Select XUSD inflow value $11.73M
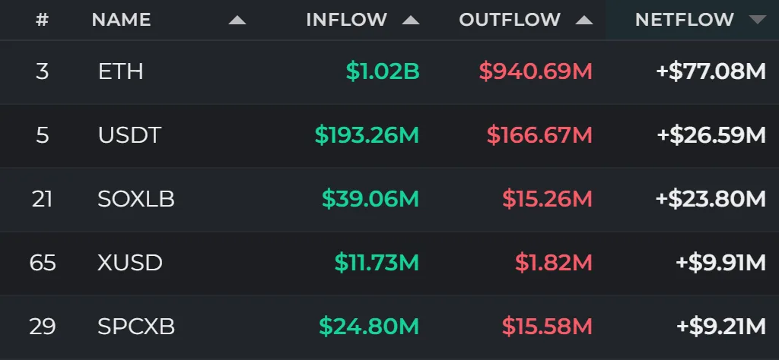This screenshot has height=360, width=779. tap(377, 263)
